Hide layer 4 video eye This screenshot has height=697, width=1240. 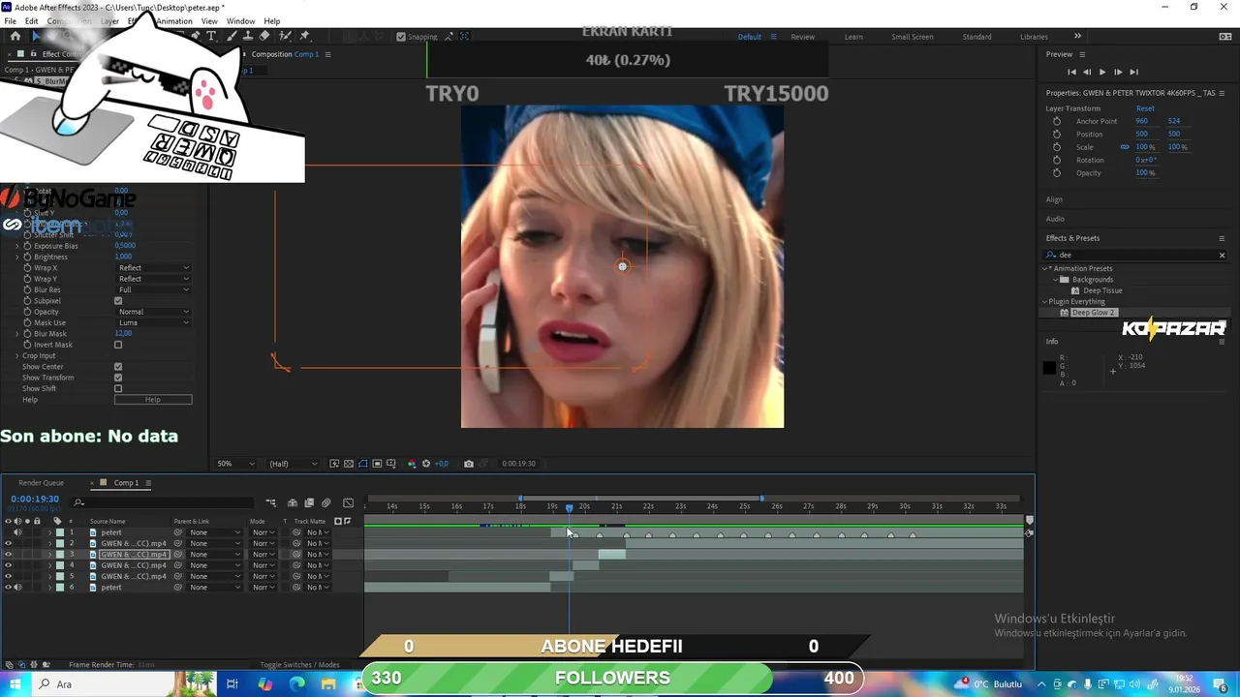point(8,565)
